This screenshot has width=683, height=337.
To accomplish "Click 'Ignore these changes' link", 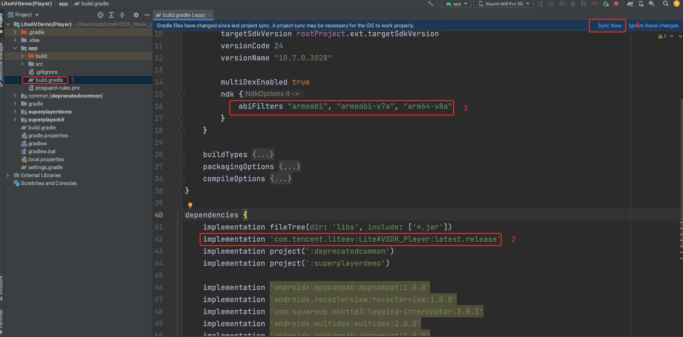I will coord(654,25).
